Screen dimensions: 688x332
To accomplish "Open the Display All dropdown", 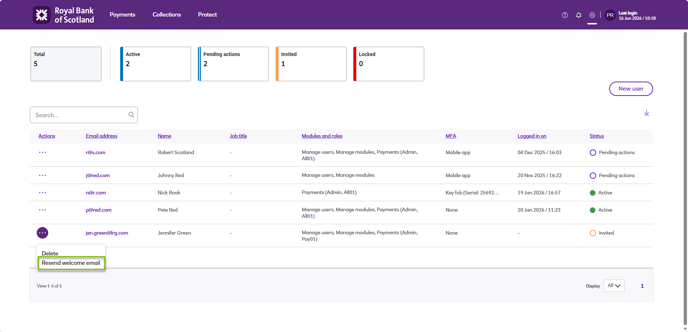I will tap(614, 286).
